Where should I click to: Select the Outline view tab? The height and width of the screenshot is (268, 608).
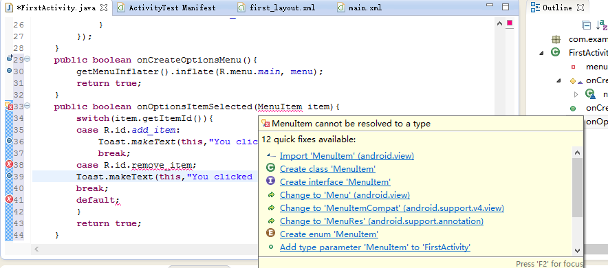coord(557,8)
